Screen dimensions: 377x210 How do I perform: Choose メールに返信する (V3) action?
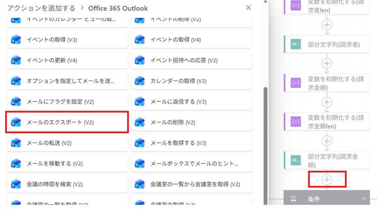191,102
